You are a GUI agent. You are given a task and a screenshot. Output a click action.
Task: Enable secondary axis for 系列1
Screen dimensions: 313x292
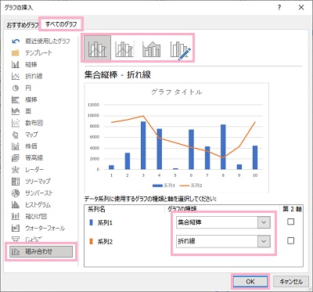(290, 222)
